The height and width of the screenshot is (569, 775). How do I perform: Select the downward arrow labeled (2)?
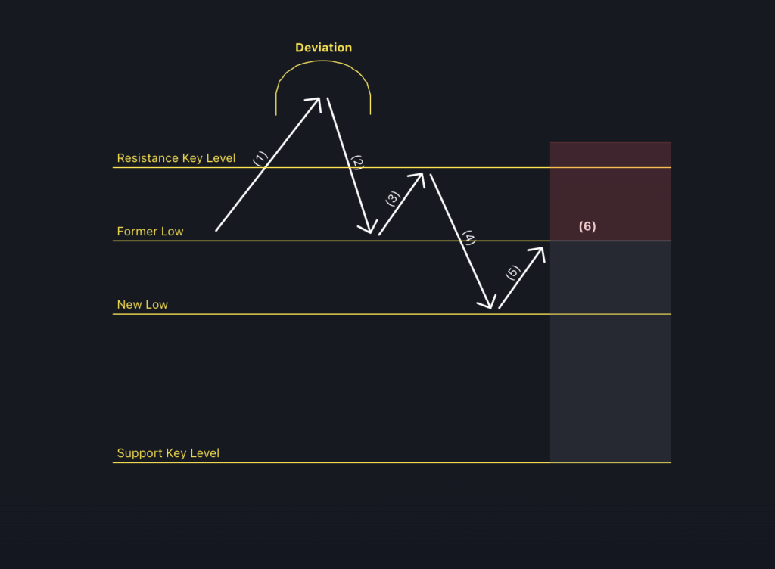[351, 166]
